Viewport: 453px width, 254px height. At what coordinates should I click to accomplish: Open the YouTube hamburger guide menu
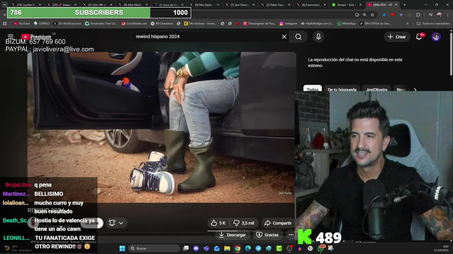coord(11,37)
